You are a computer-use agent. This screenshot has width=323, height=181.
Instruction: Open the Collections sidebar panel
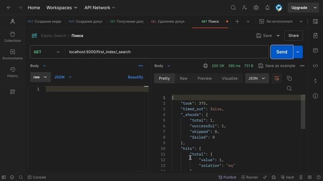pos(12,37)
